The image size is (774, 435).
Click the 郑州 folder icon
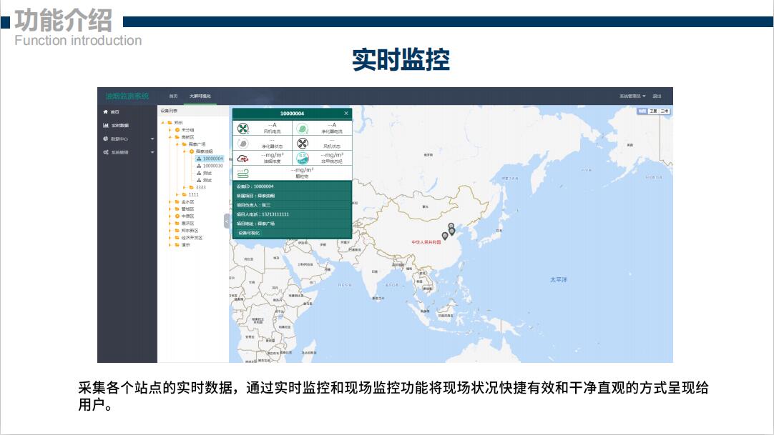pos(170,123)
